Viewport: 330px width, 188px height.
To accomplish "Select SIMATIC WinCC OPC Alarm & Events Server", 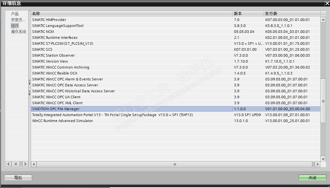I will pyautogui.click(x=176, y=79).
